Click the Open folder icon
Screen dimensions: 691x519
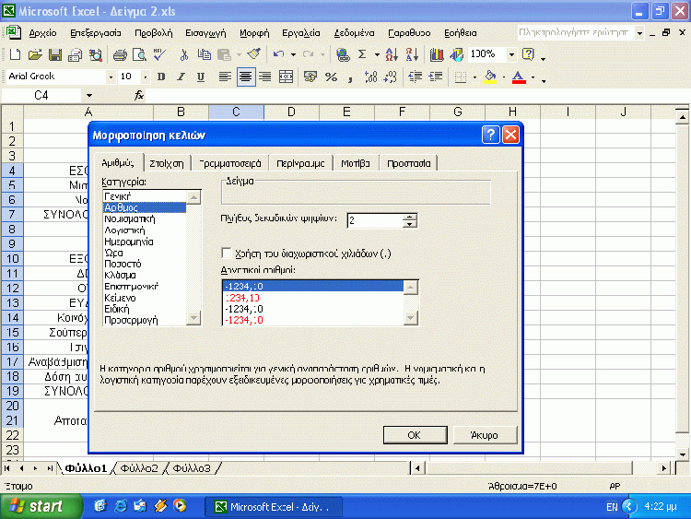(35, 54)
